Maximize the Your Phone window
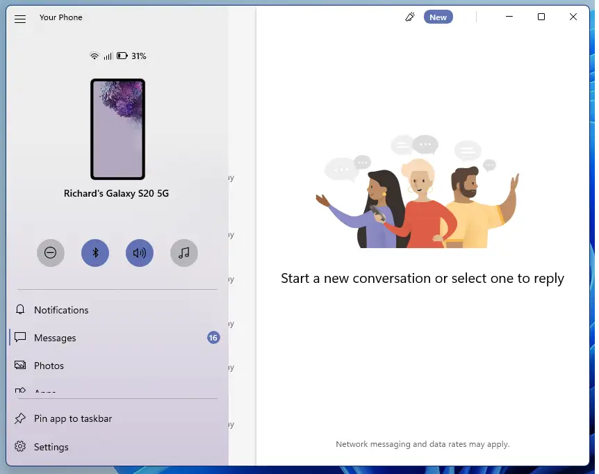Viewport: 599px width, 474px height. coord(541,17)
